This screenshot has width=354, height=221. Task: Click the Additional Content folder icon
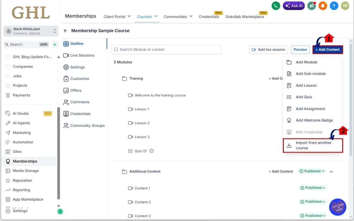click(124, 171)
